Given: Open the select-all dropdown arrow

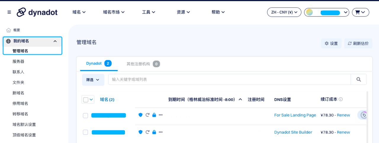Looking at the screenshot, I should pyautogui.click(x=91, y=100).
